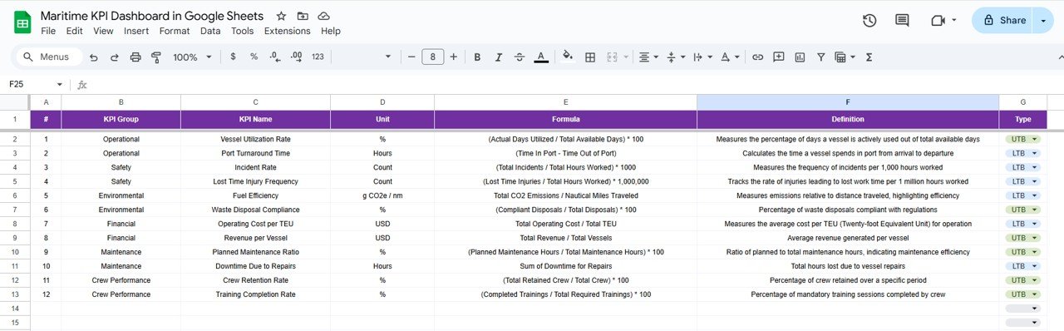Click the Print icon
The width and height of the screenshot is (1064, 331).
pyautogui.click(x=135, y=57)
